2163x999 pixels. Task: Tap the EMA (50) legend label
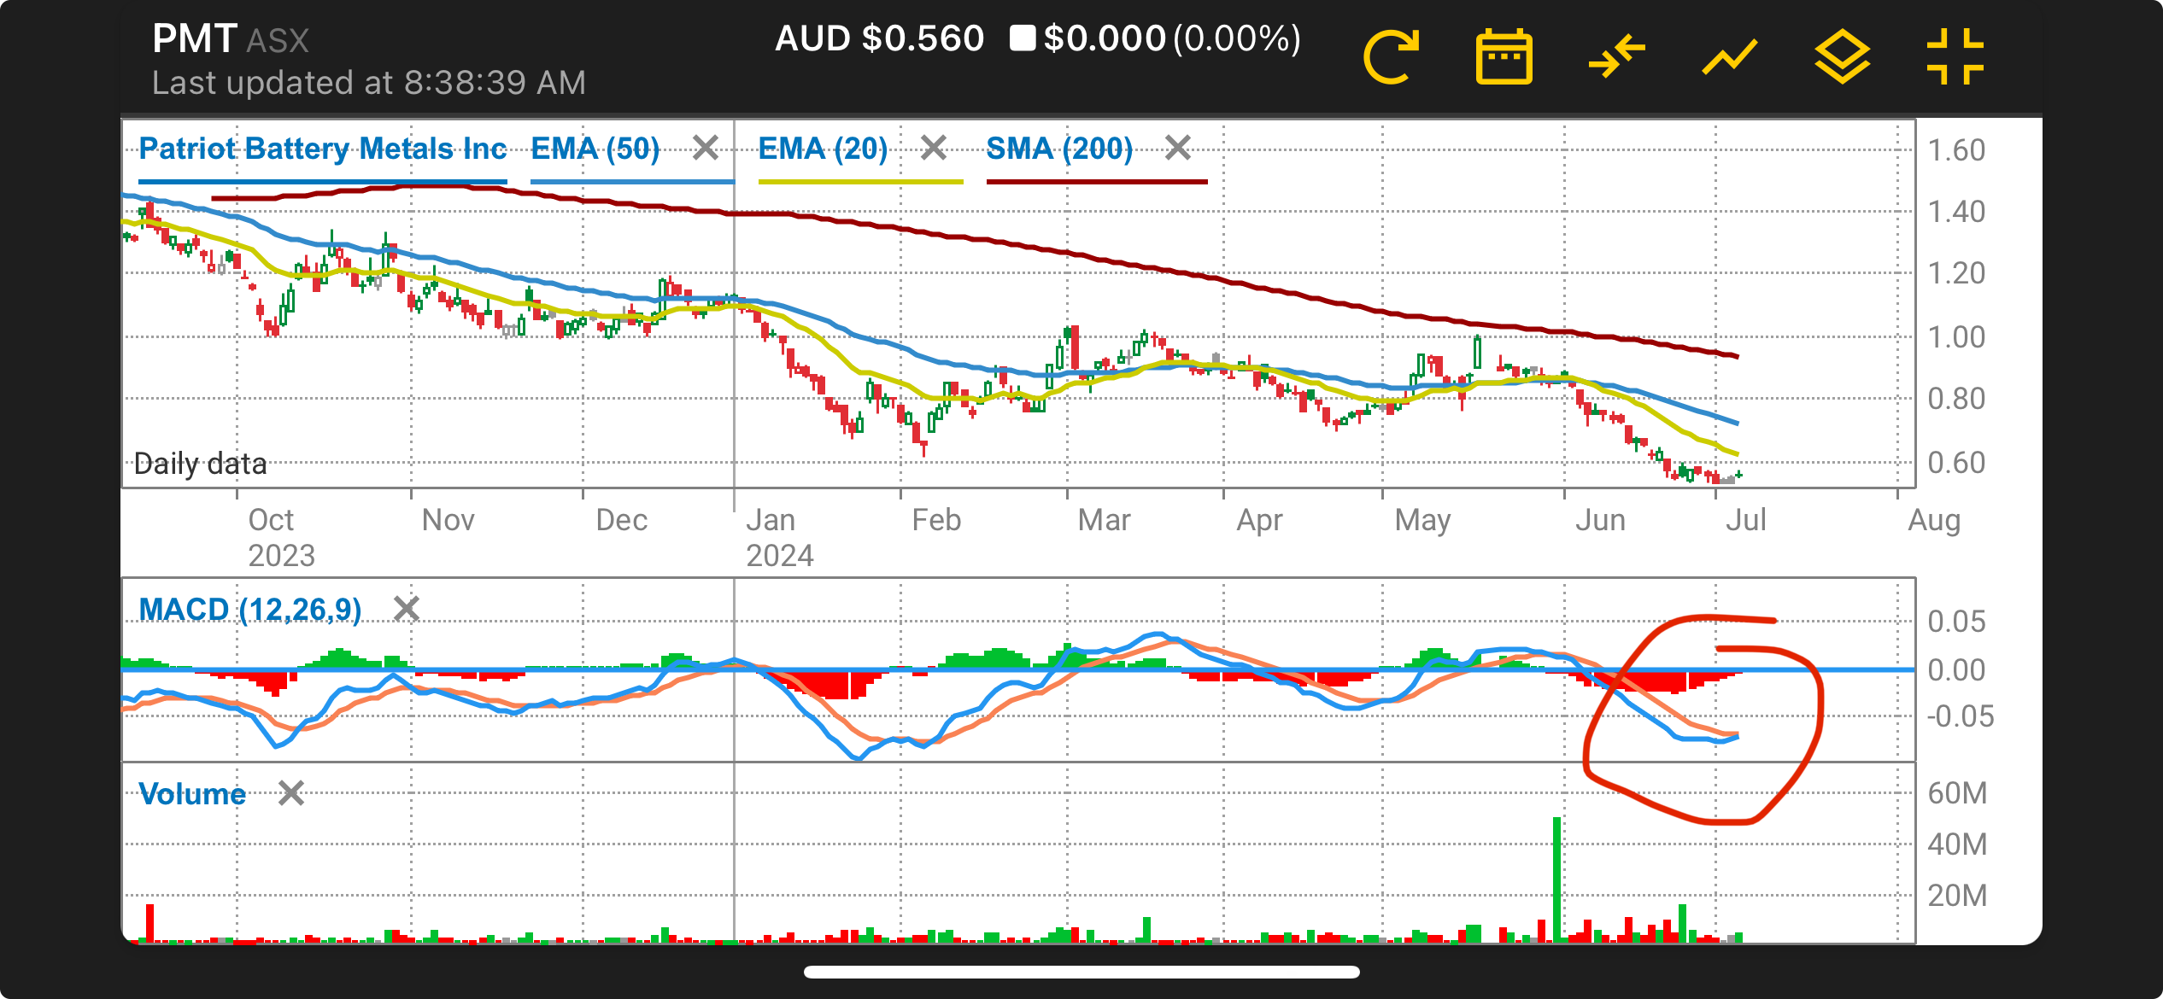click(x=595, y=149)
